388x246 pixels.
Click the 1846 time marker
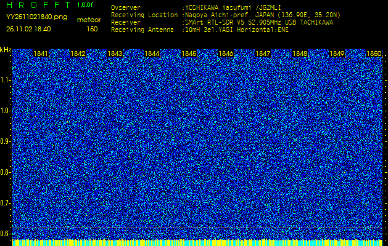tap(226, 54)
